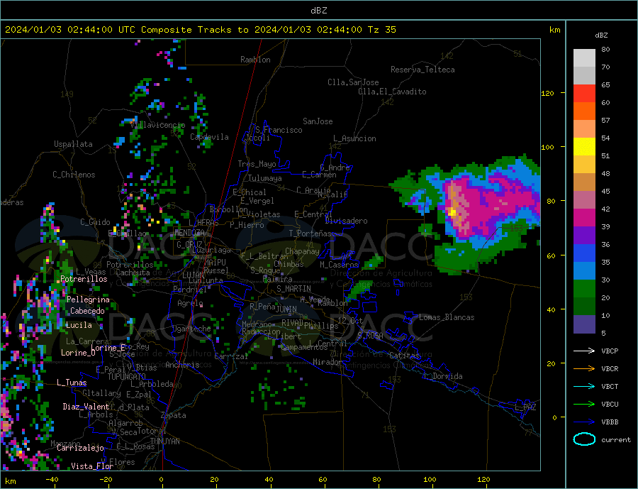Click the 'dBZ' heading above the color scale
This screenshot has height=489, width=638.
(601, 35)
